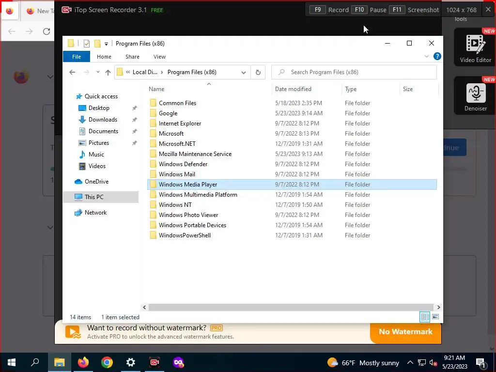Open the recent locations dropdown arrow

[x=98, y=72]
